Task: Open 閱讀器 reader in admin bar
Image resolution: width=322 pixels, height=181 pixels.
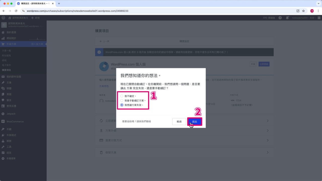Action: [x=269, y=18]
